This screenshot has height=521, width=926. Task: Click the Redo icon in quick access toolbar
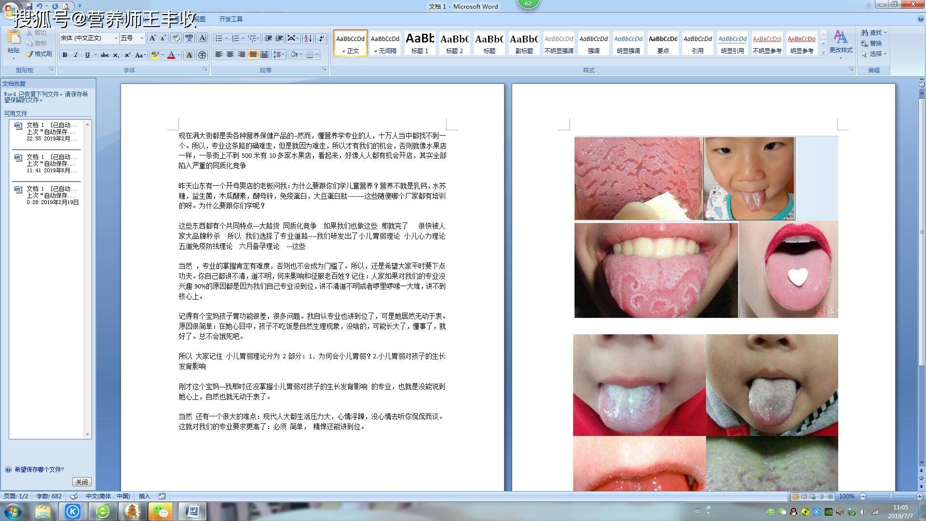[x=55, y=6]
